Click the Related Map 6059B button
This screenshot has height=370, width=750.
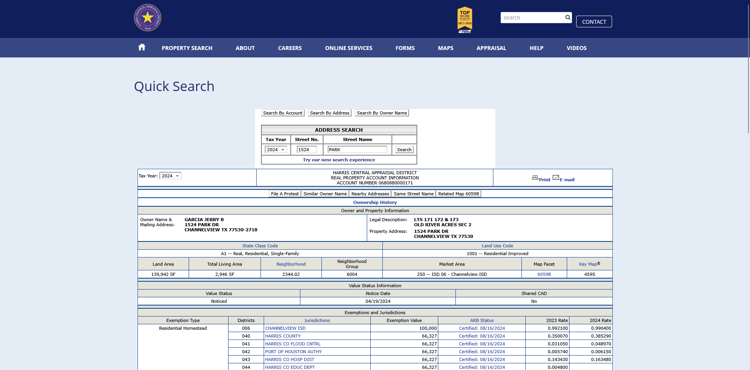click(x=459, y=194)
